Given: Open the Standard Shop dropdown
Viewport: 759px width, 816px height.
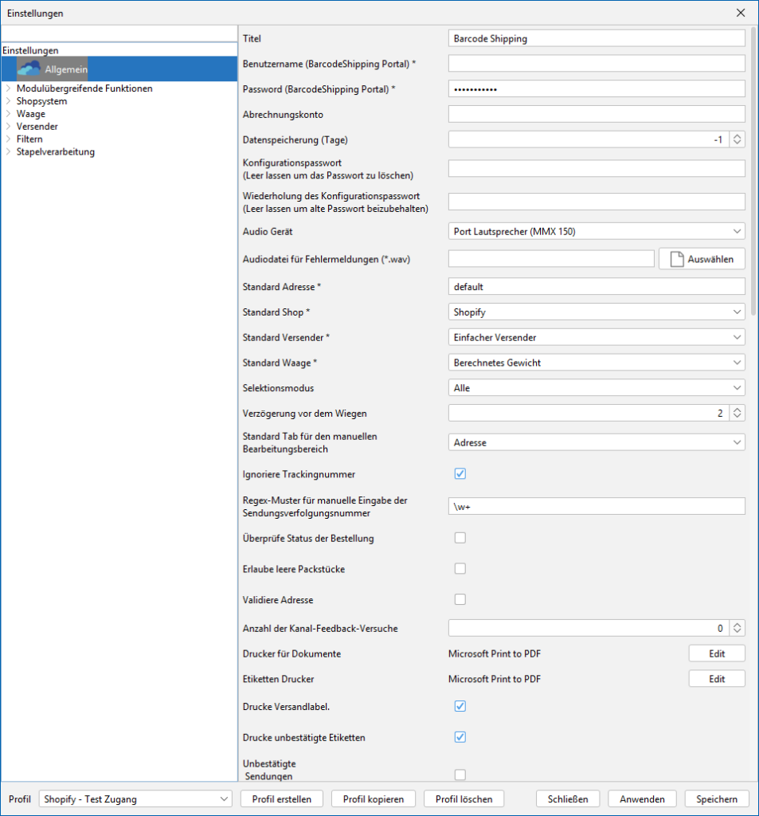Looking at the screenshot, I should (x=597, y=312).
